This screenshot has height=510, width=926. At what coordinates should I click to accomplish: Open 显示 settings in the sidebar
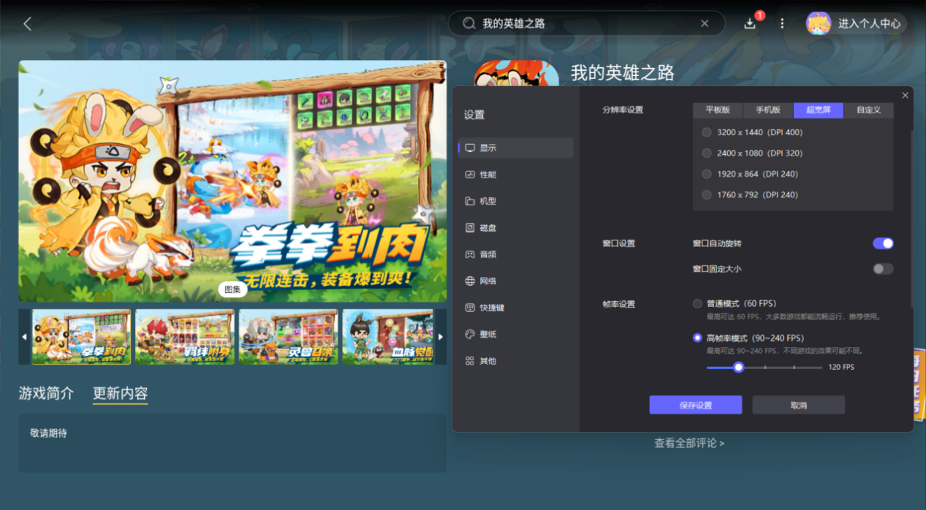pyautogui.click(x=516, y=148)
